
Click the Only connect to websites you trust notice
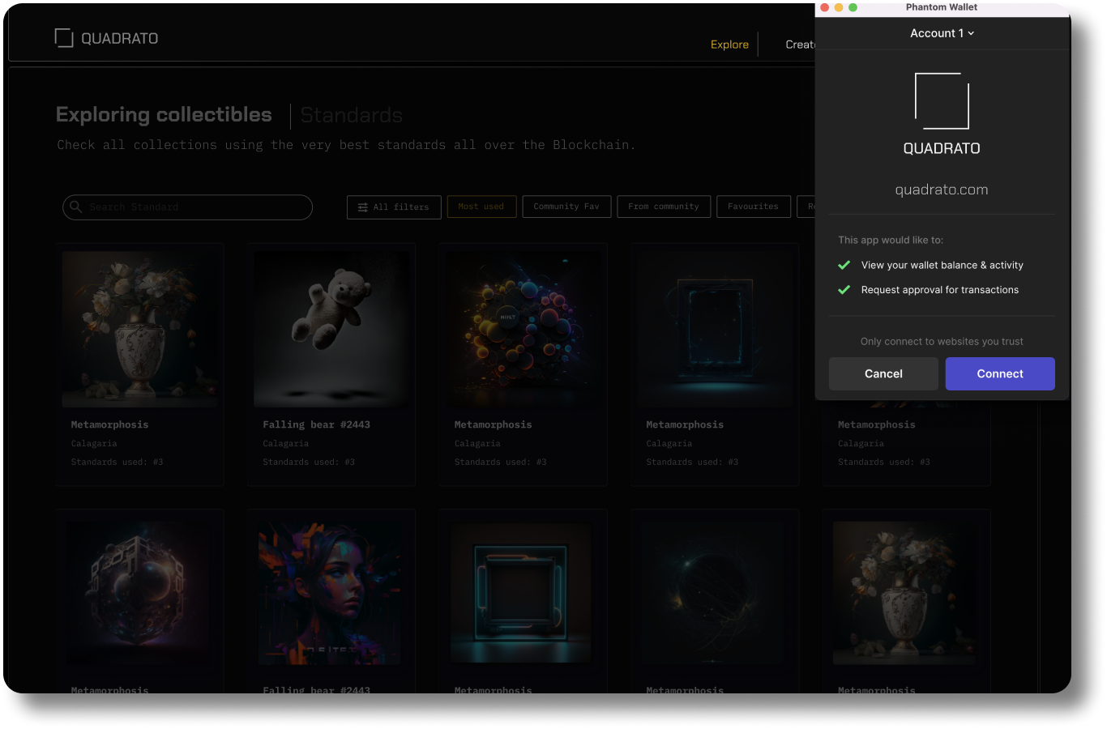click(x=942, y=341)
